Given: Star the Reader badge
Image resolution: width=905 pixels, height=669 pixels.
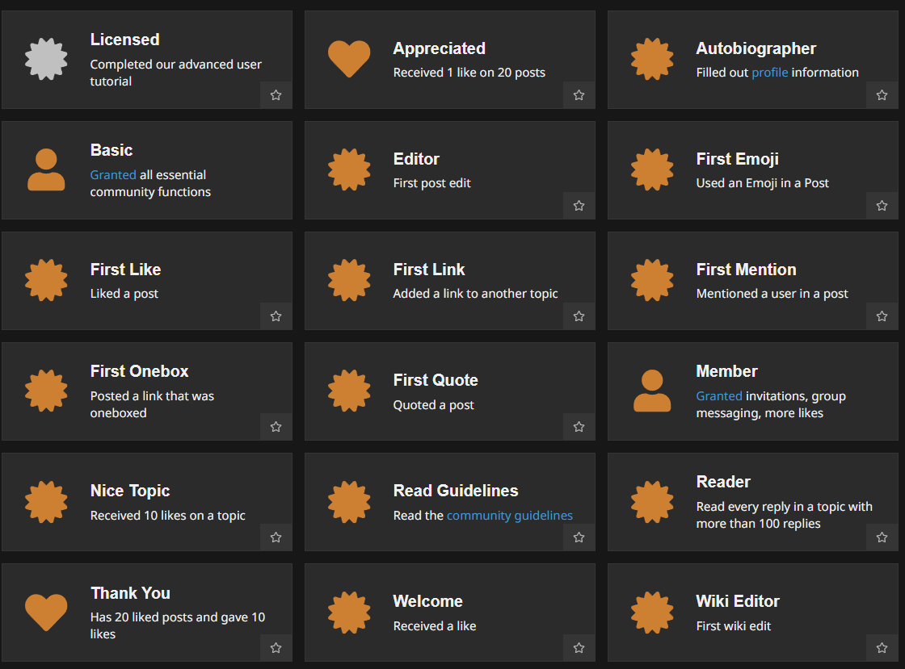Looking at the screenshot, I should [882, 537].
